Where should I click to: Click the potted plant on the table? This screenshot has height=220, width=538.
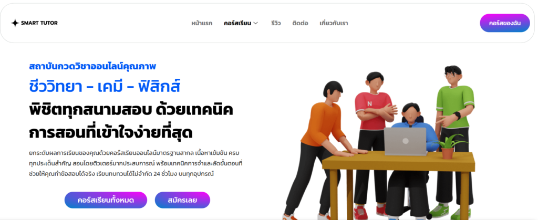pos(449,146)
